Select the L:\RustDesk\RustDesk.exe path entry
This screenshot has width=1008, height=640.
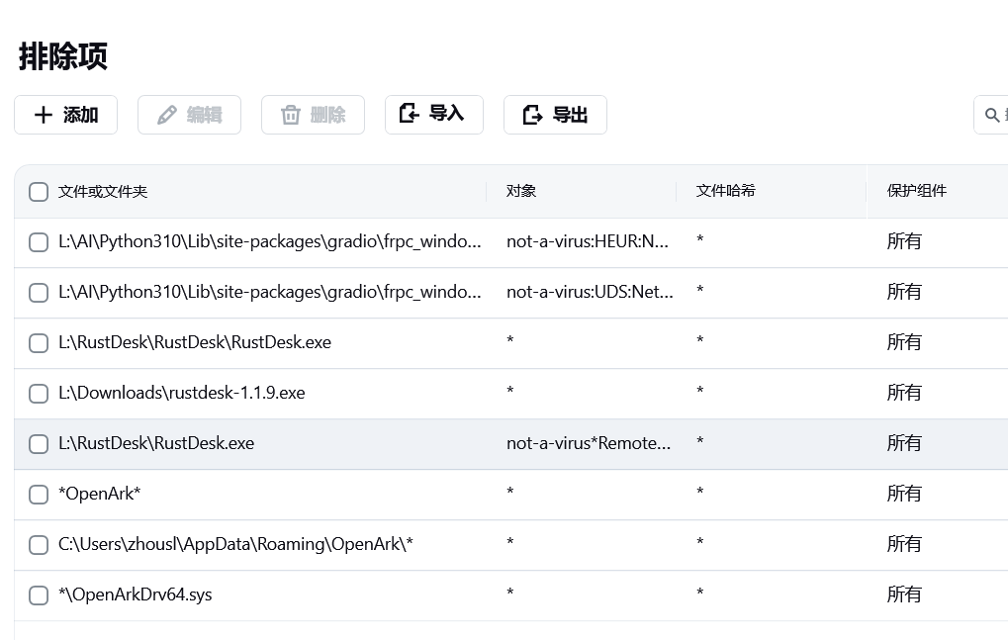[x=156, y=444]
